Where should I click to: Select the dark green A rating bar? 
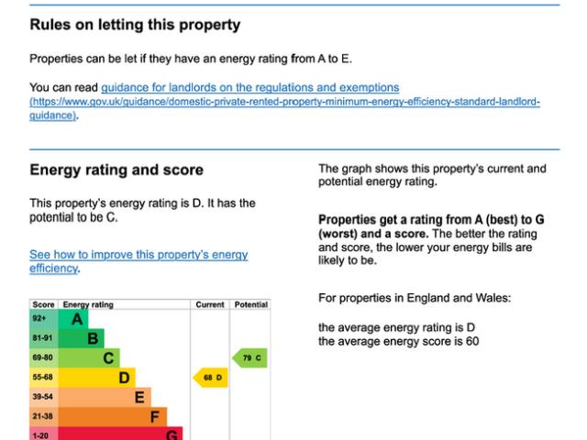(x=75, y=319)
